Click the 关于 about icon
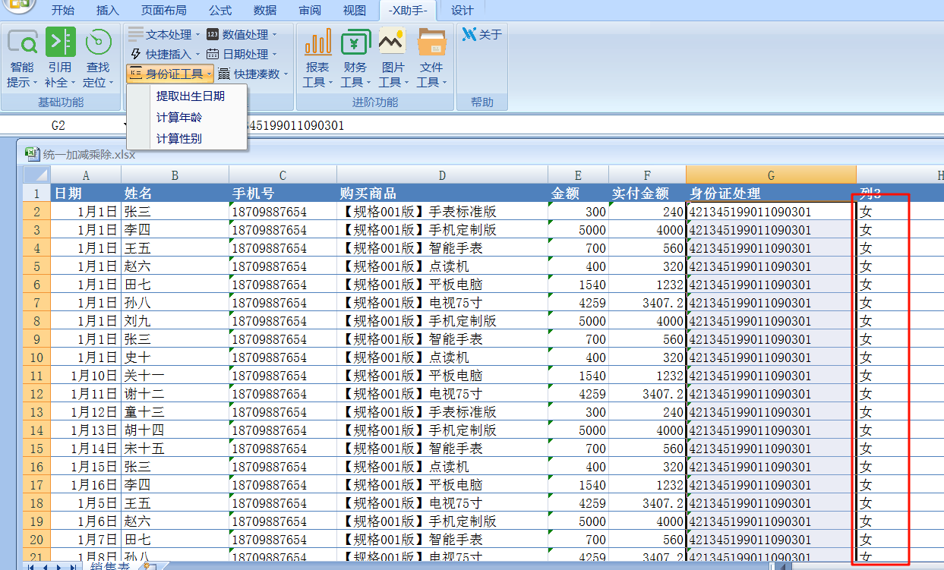 (x=469, y=34)
